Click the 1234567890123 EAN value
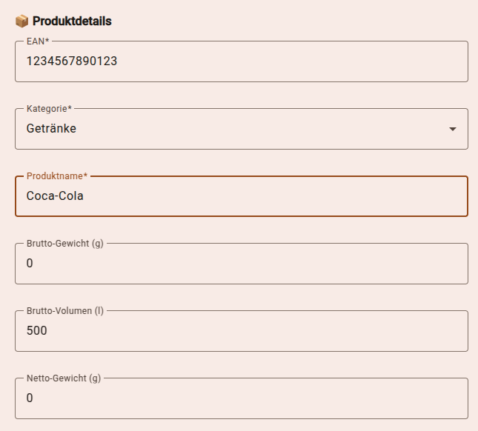This screenshot has height=431, width=478. pos(71,61)
